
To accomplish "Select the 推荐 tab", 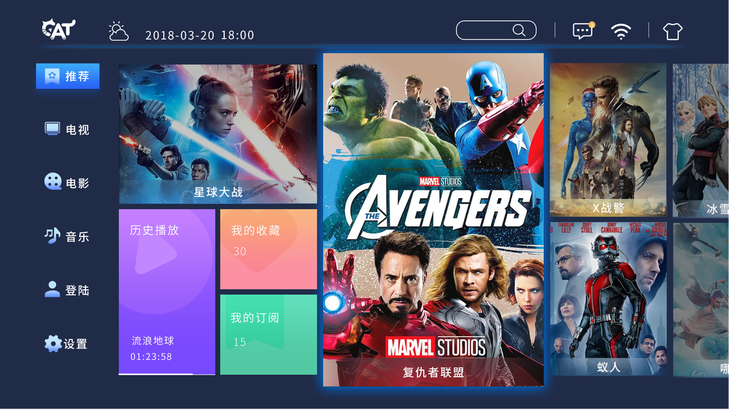I will (x=68, y=76).
